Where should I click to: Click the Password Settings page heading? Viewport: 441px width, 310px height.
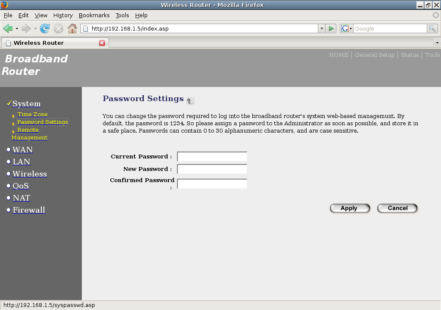(x=143, y=99)
